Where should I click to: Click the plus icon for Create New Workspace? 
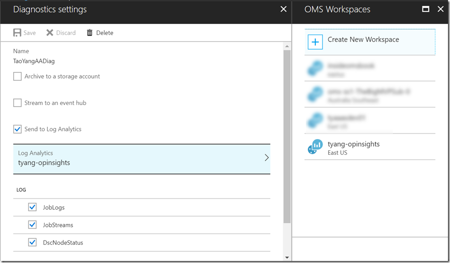[x=315, y=42]
